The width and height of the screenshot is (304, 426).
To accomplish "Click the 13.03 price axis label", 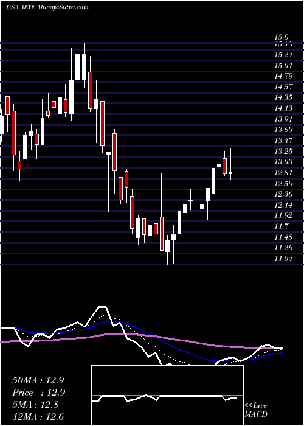I will click(283, 162).
